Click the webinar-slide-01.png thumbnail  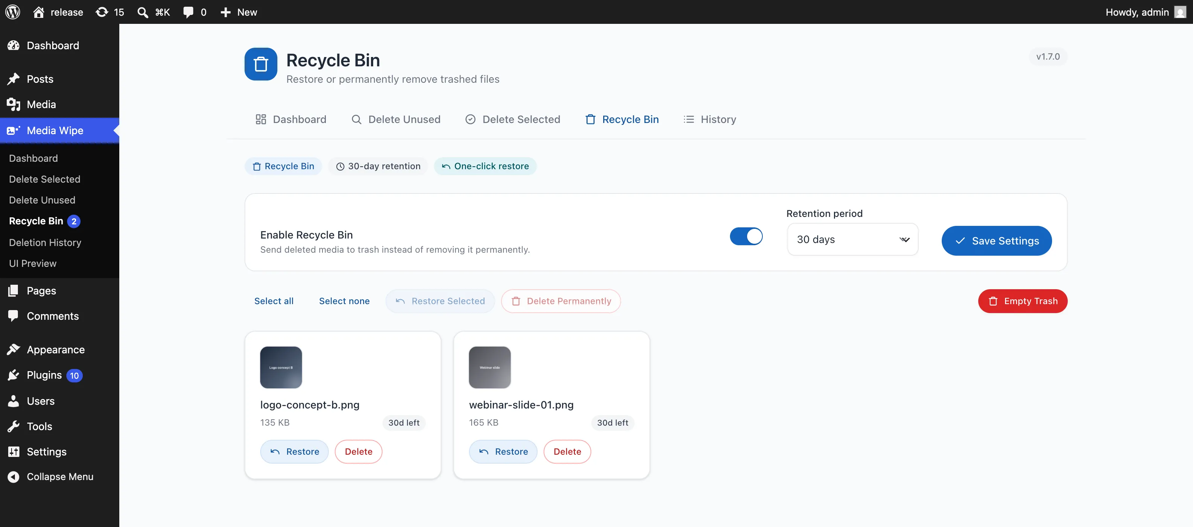pos(490,367)
